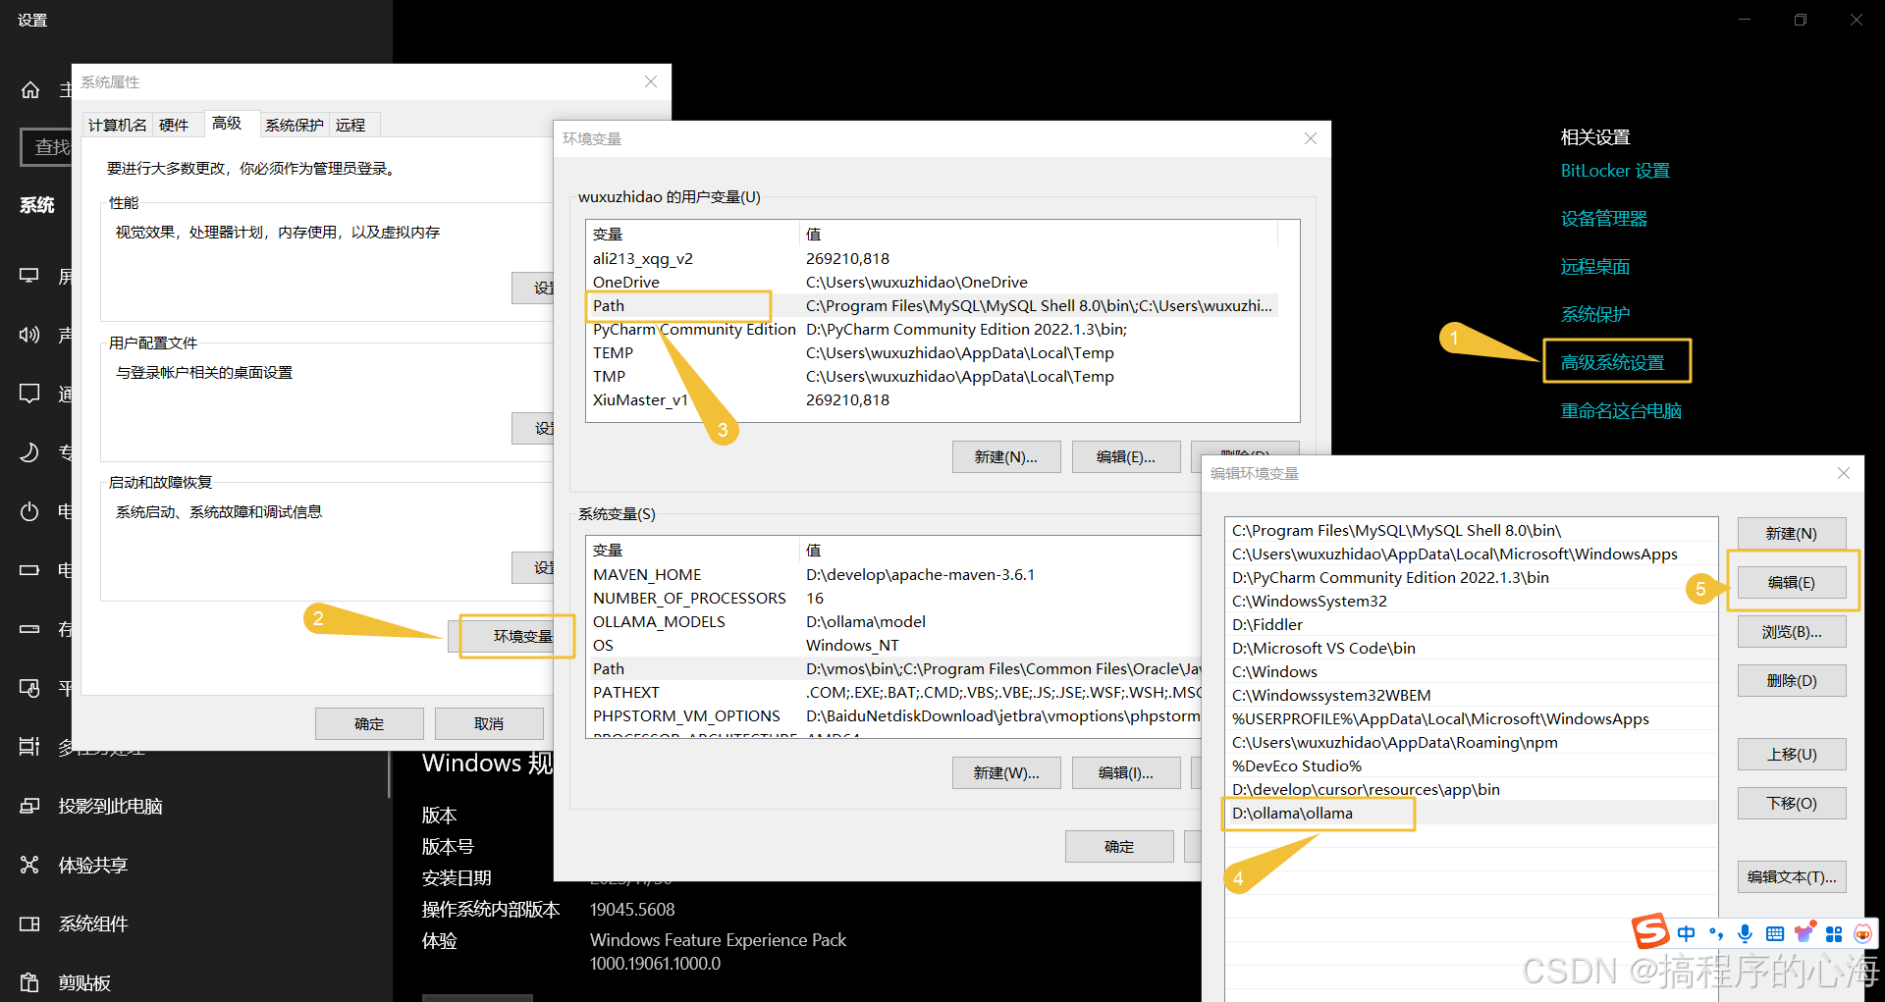The width and height of the screenshot is (1885, 1002).
Task: Click 新建(N) in the 编辑环境变量 dialog
Action: click(x=1792, y=533)
